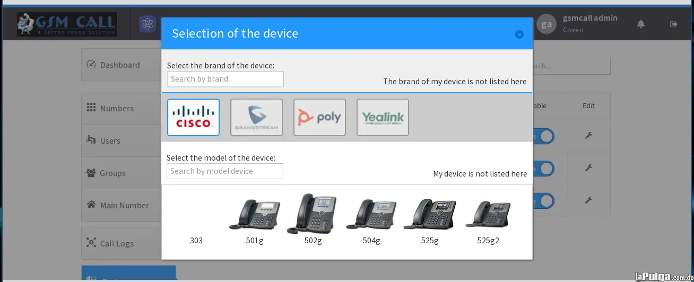Open Main Number in the sidebar

pyautogui.click(x=122, y=205)
